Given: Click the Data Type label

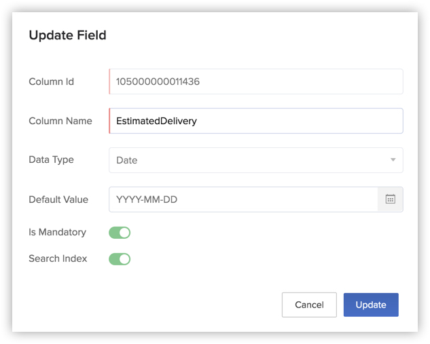Looking at the screenshot, I should pos(51,159).
